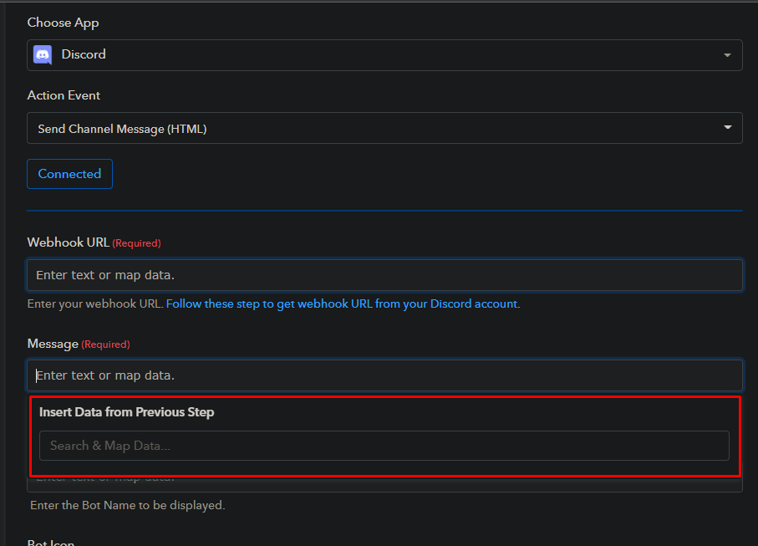This screenshot has width=758, height=546.
Task: Click the Connected button
Action: [x=69, y=174]
